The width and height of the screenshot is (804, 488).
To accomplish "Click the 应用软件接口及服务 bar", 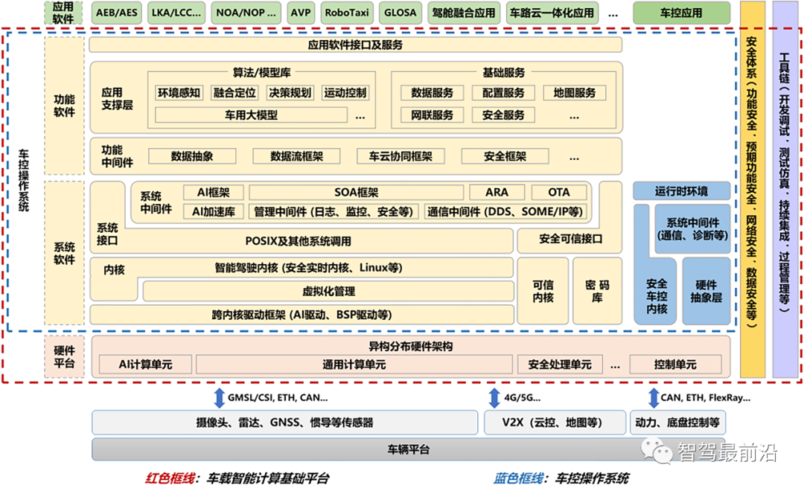I will click(355, 44).
